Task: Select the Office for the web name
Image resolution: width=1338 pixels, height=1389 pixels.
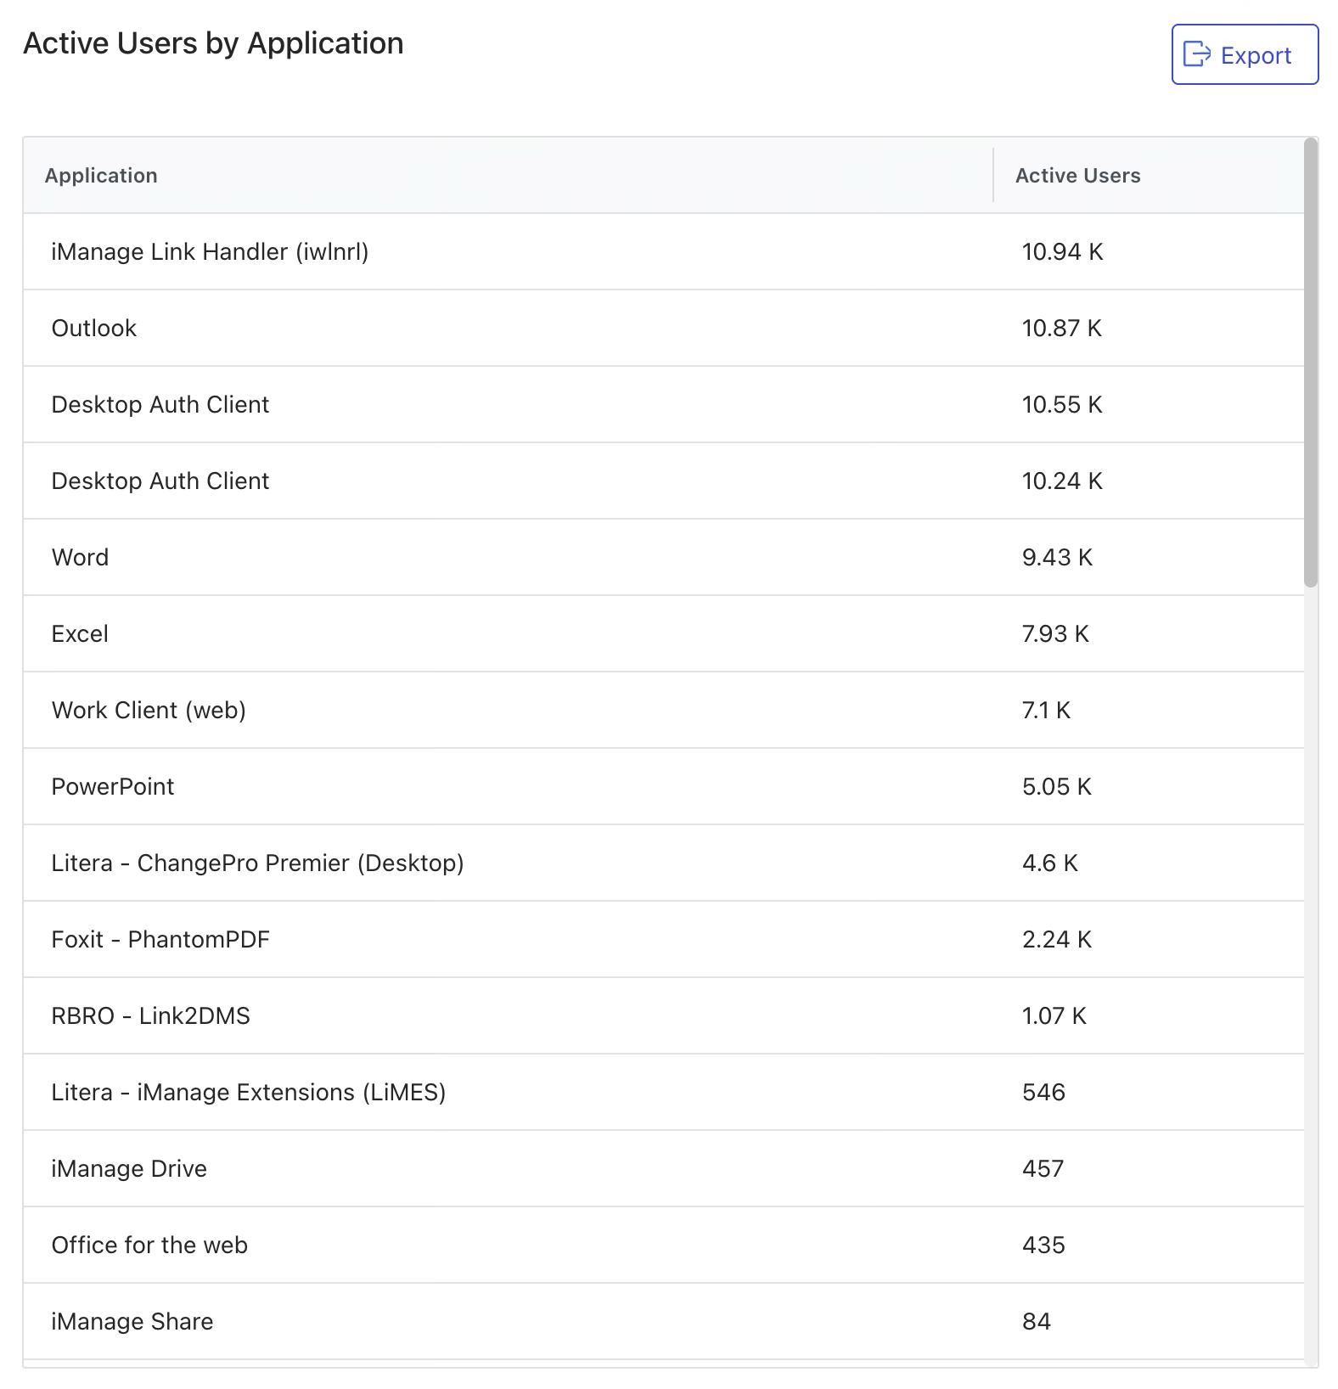Action: pyautogui.click(x=149, y=1246)
